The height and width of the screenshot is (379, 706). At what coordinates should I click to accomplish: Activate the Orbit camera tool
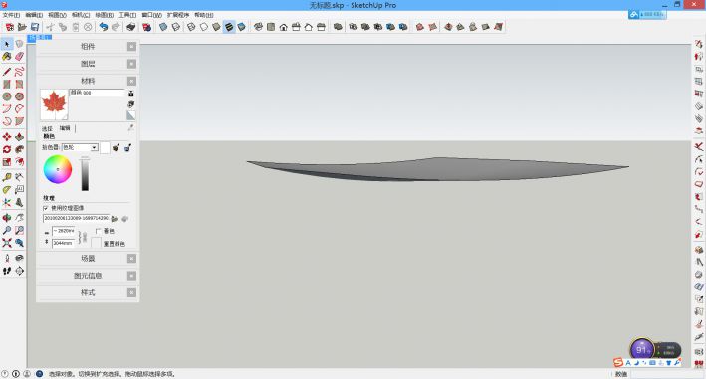7,218
